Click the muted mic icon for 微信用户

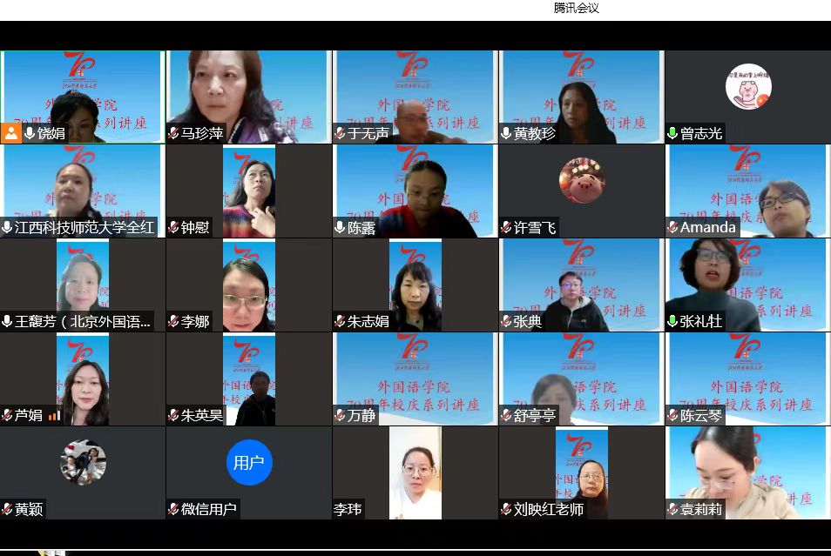(x=173, y=509)
